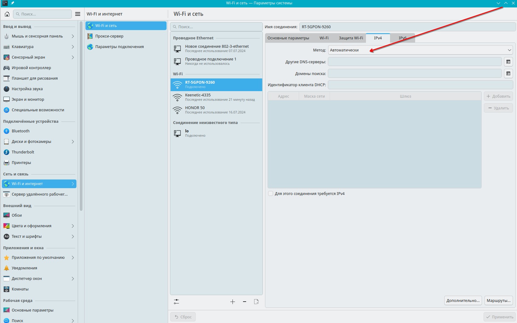Select Новое соединение 802-3-ethernet entry
Screen dimensions: 517x323
(216, 48)
